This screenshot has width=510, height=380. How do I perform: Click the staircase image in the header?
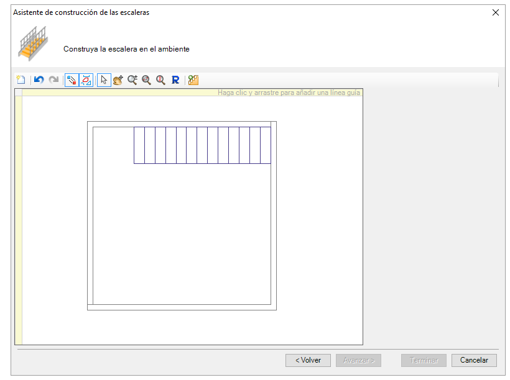pyautogui.click(x=34, y=43)
